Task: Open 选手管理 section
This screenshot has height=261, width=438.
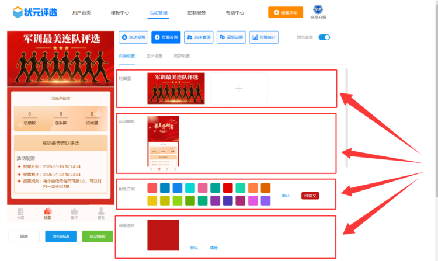Action: click(x=199, y=37)
